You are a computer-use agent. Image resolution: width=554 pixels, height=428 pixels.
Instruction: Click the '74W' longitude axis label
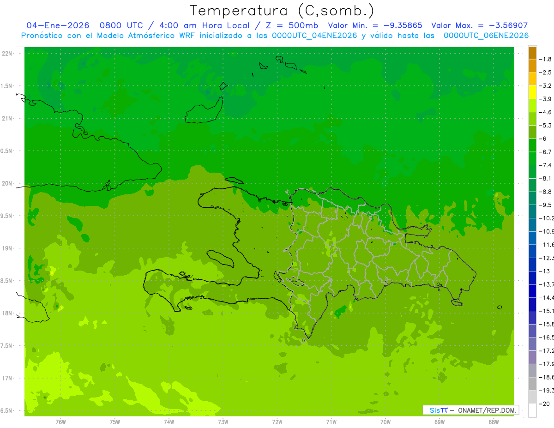[x=169, y=422]
